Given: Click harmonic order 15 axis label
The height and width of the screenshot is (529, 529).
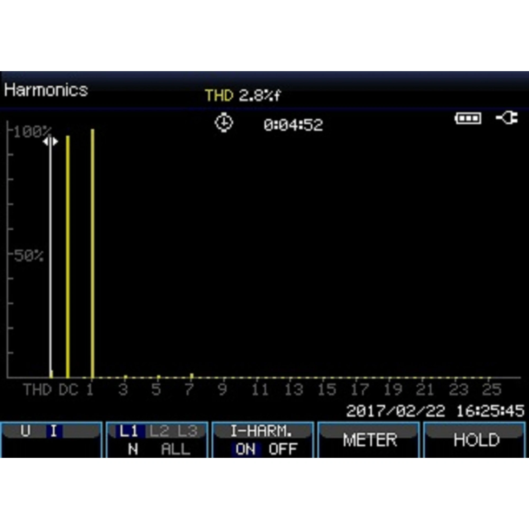Looking at the screenshot, I should 327,390.
